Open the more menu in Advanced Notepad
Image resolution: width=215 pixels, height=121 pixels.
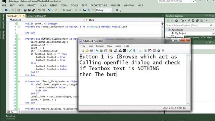coord(118,46)
